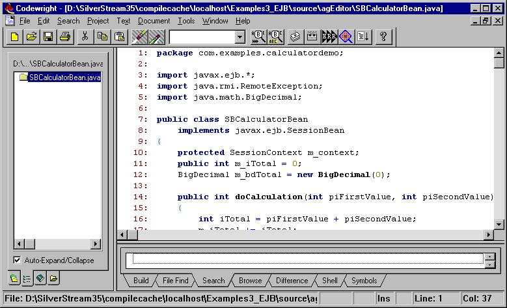Select SBCalculatorBean.java in the outline tree
Screen dimensions: 507x308
pyautogui.click(x=64, y=77)
